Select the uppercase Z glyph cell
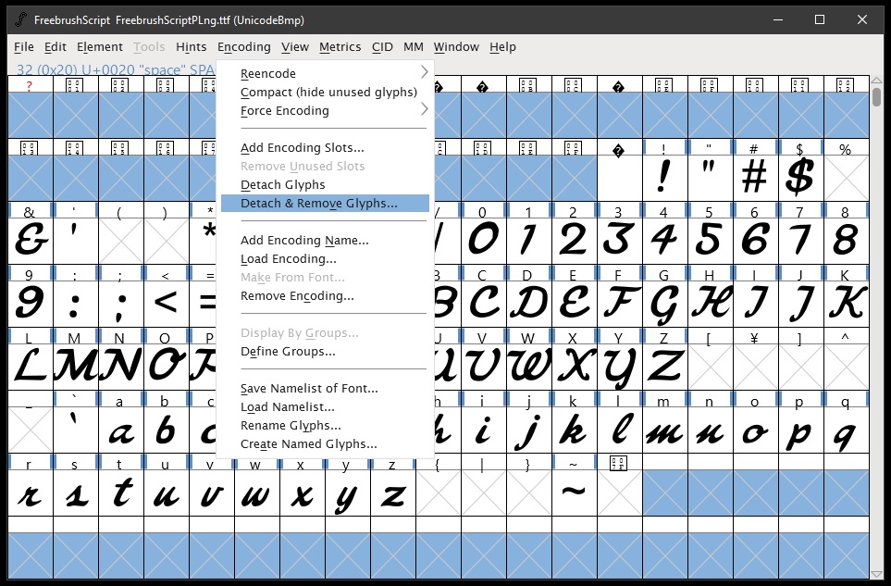Screen dimensions: 891x586 [665, 368]
